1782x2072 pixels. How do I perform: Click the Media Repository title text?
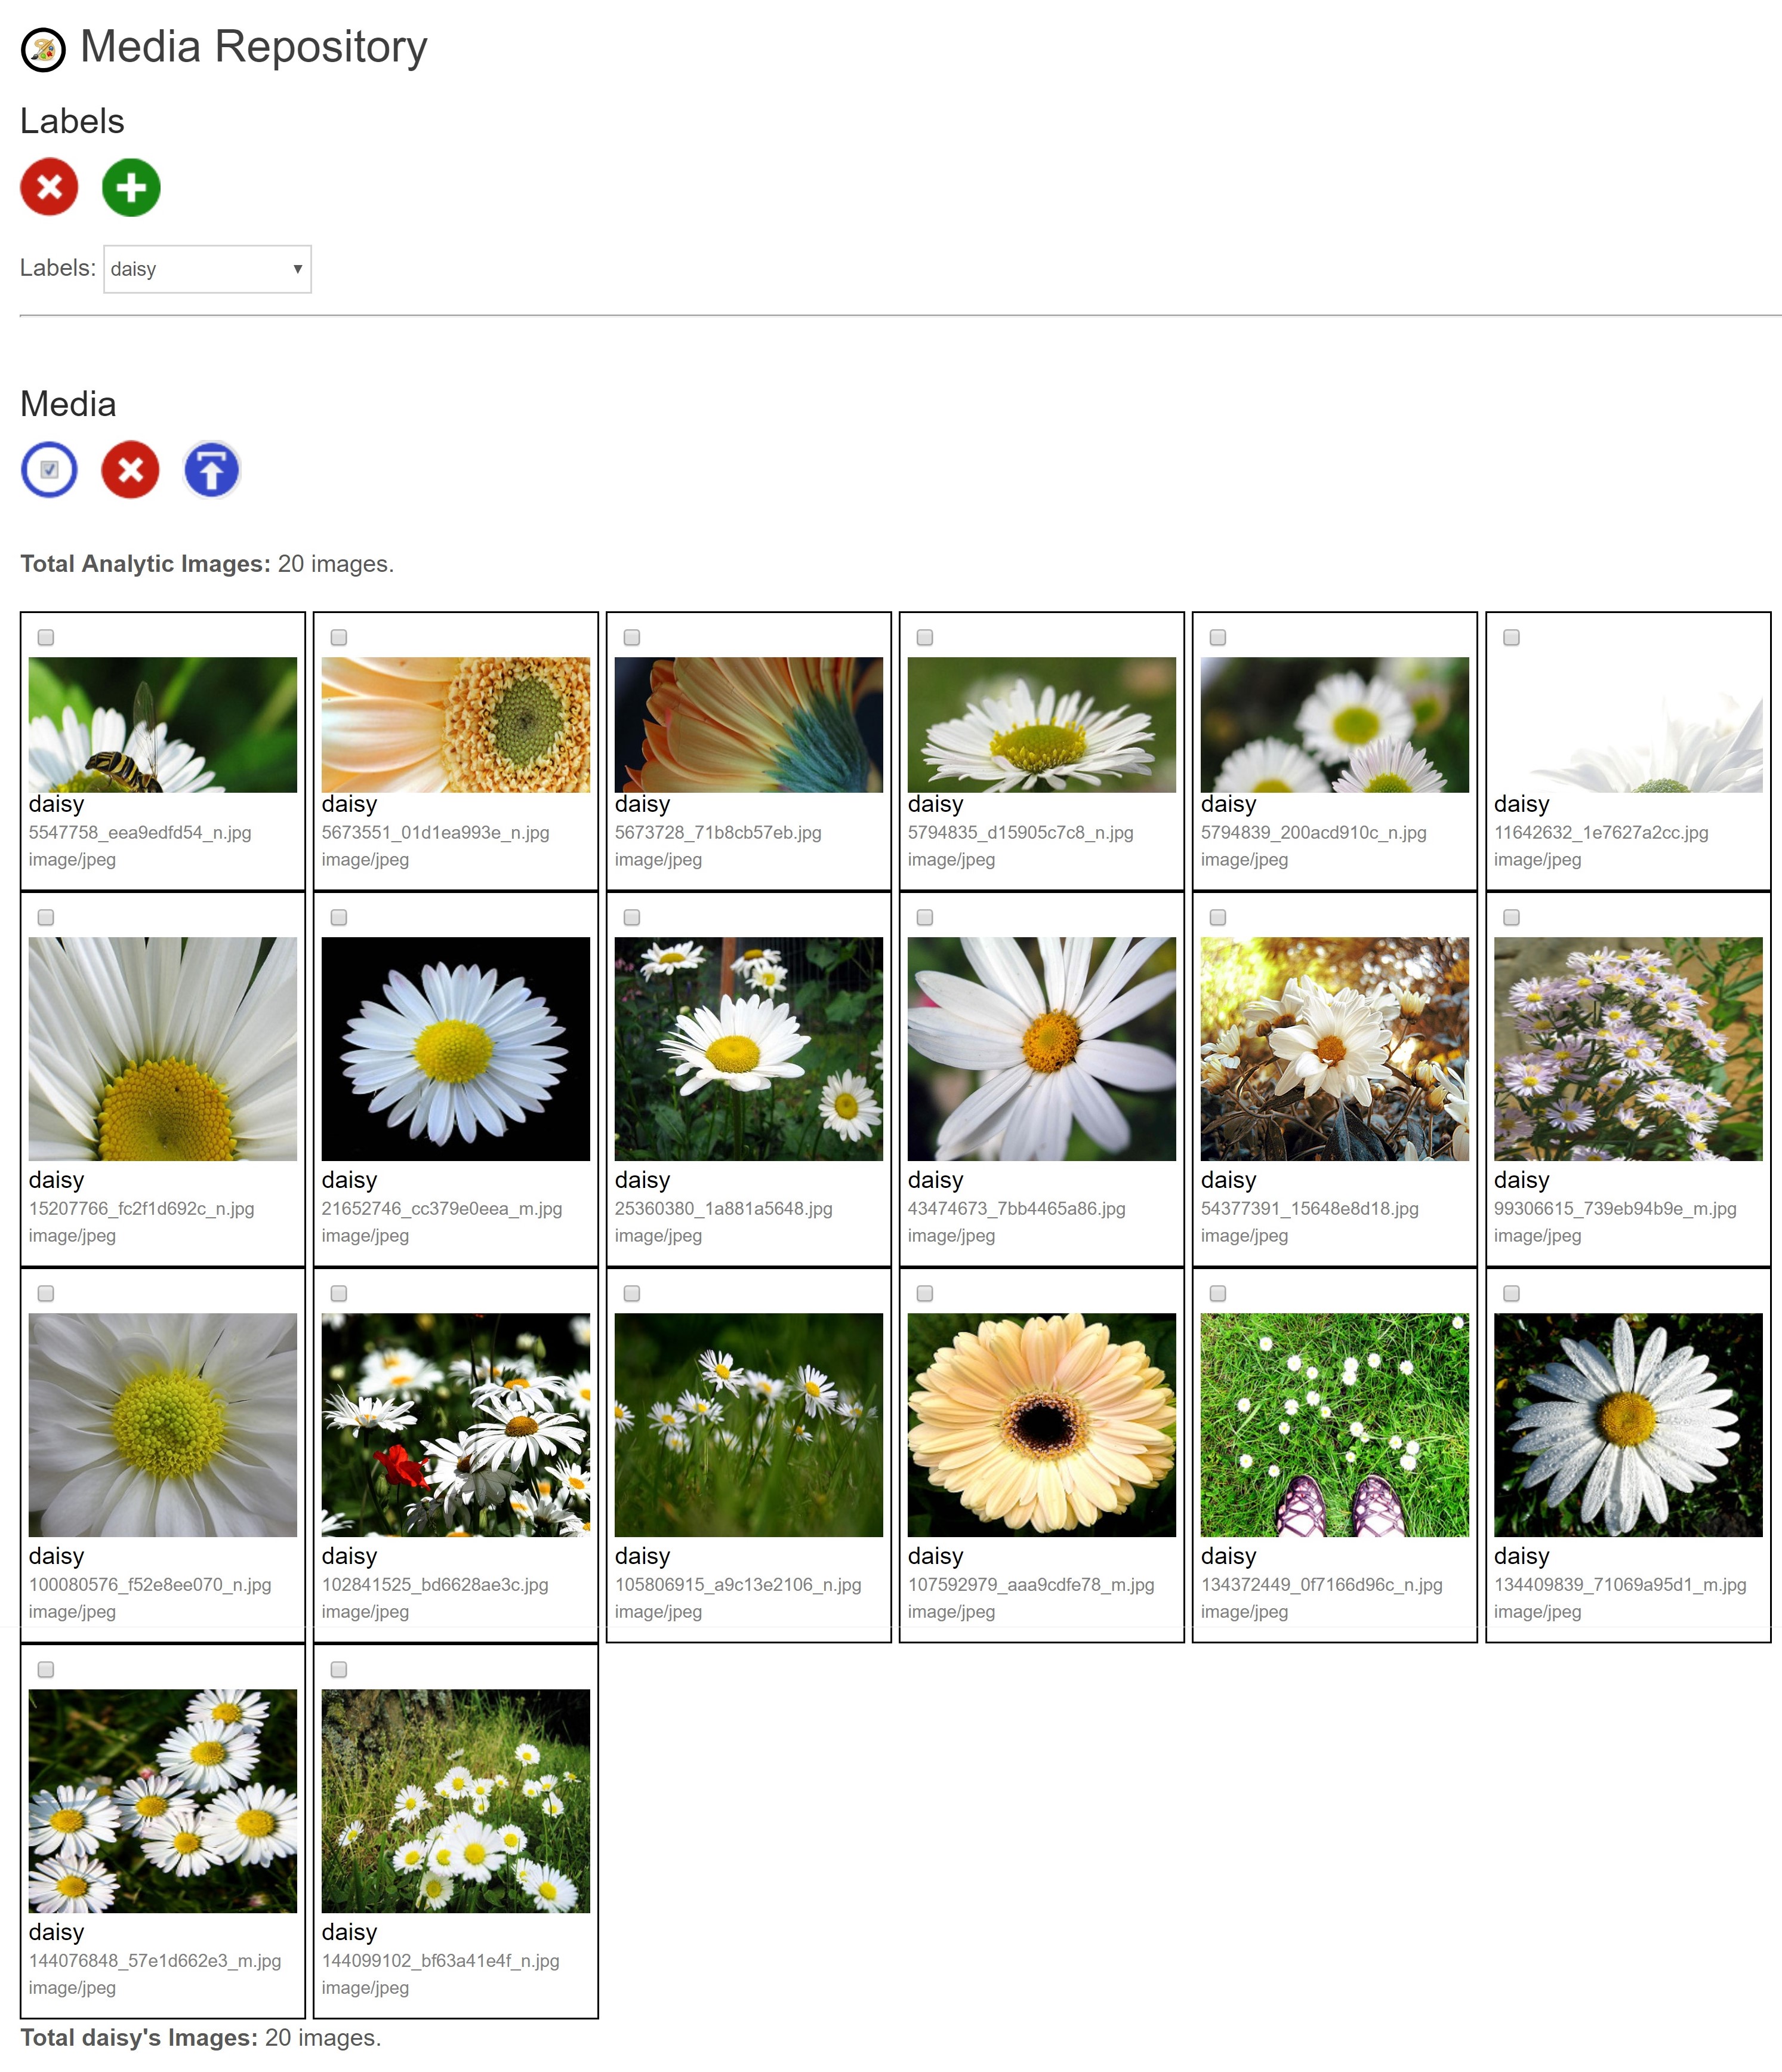pos(254,47)
